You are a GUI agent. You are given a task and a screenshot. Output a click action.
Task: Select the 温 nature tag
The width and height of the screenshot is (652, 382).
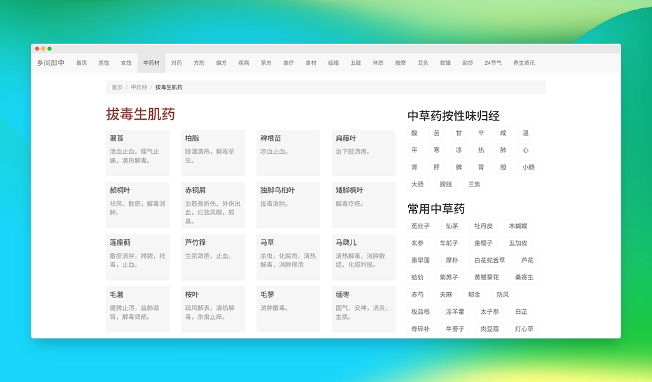click(x=525, y=133)
